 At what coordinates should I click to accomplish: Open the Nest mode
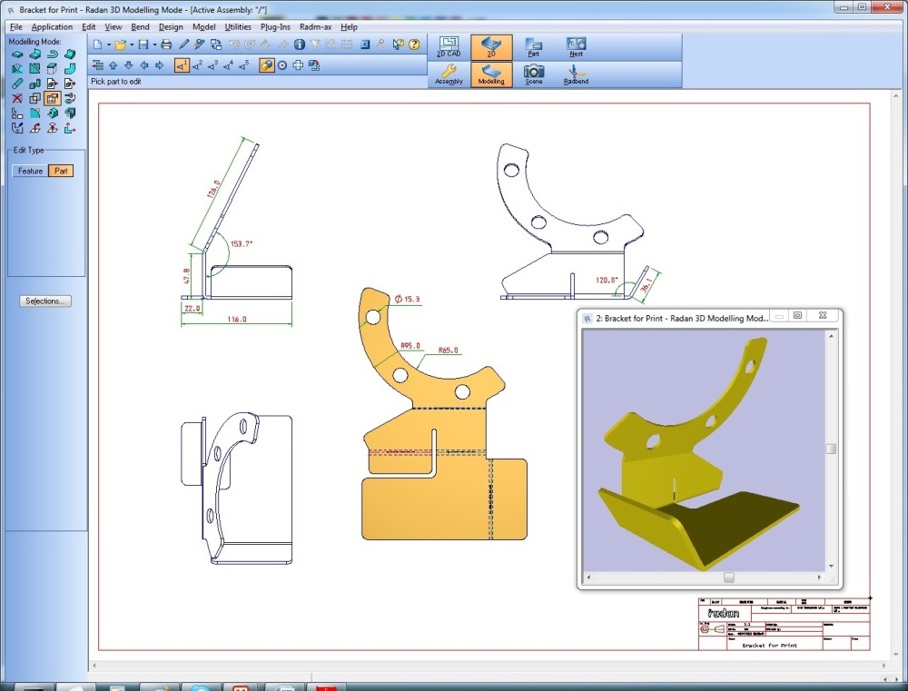tap(576, 47)
